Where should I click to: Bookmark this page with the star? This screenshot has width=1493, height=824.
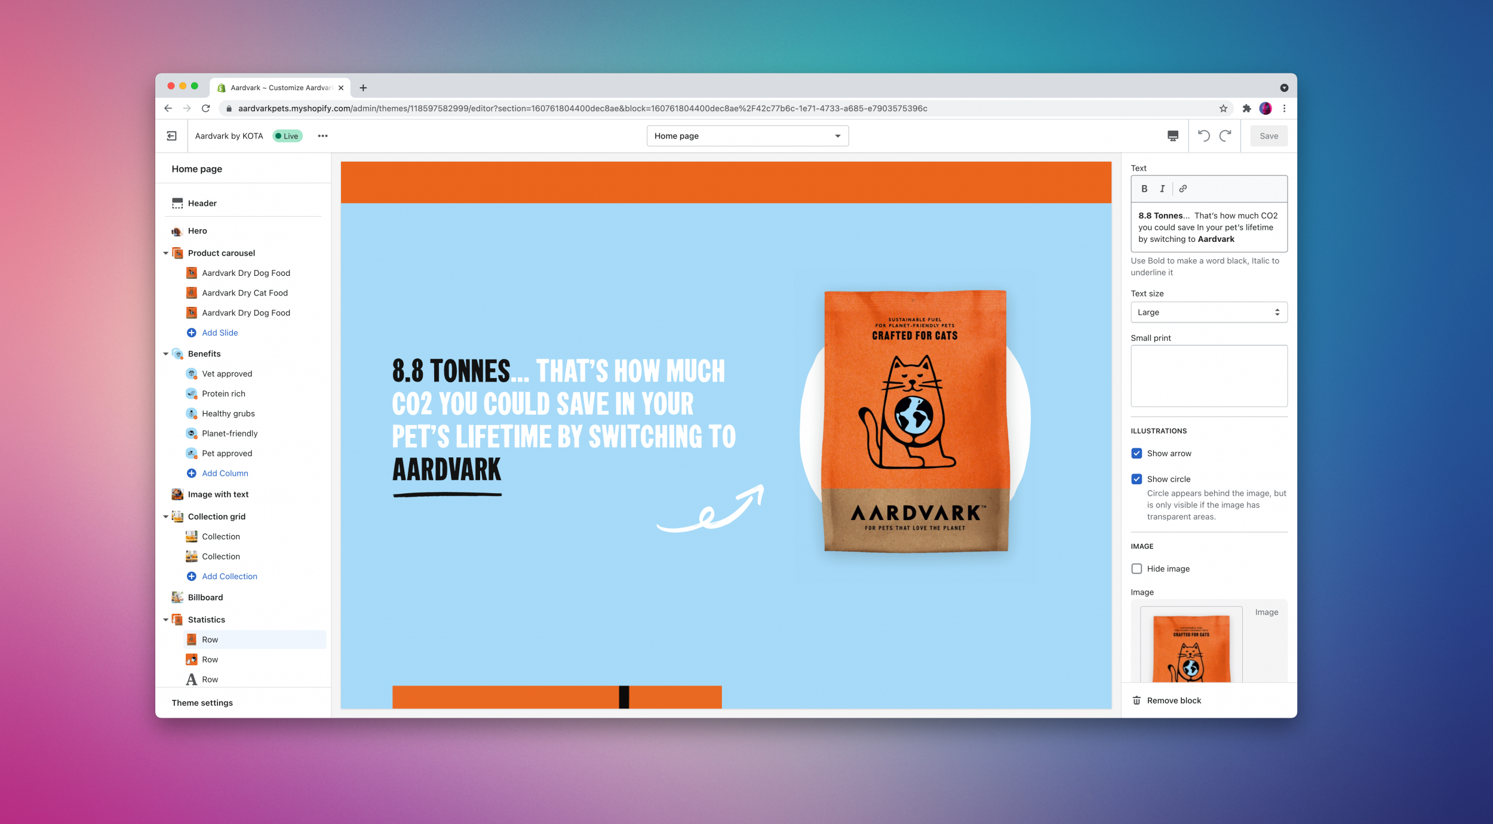pos(1223,109)
